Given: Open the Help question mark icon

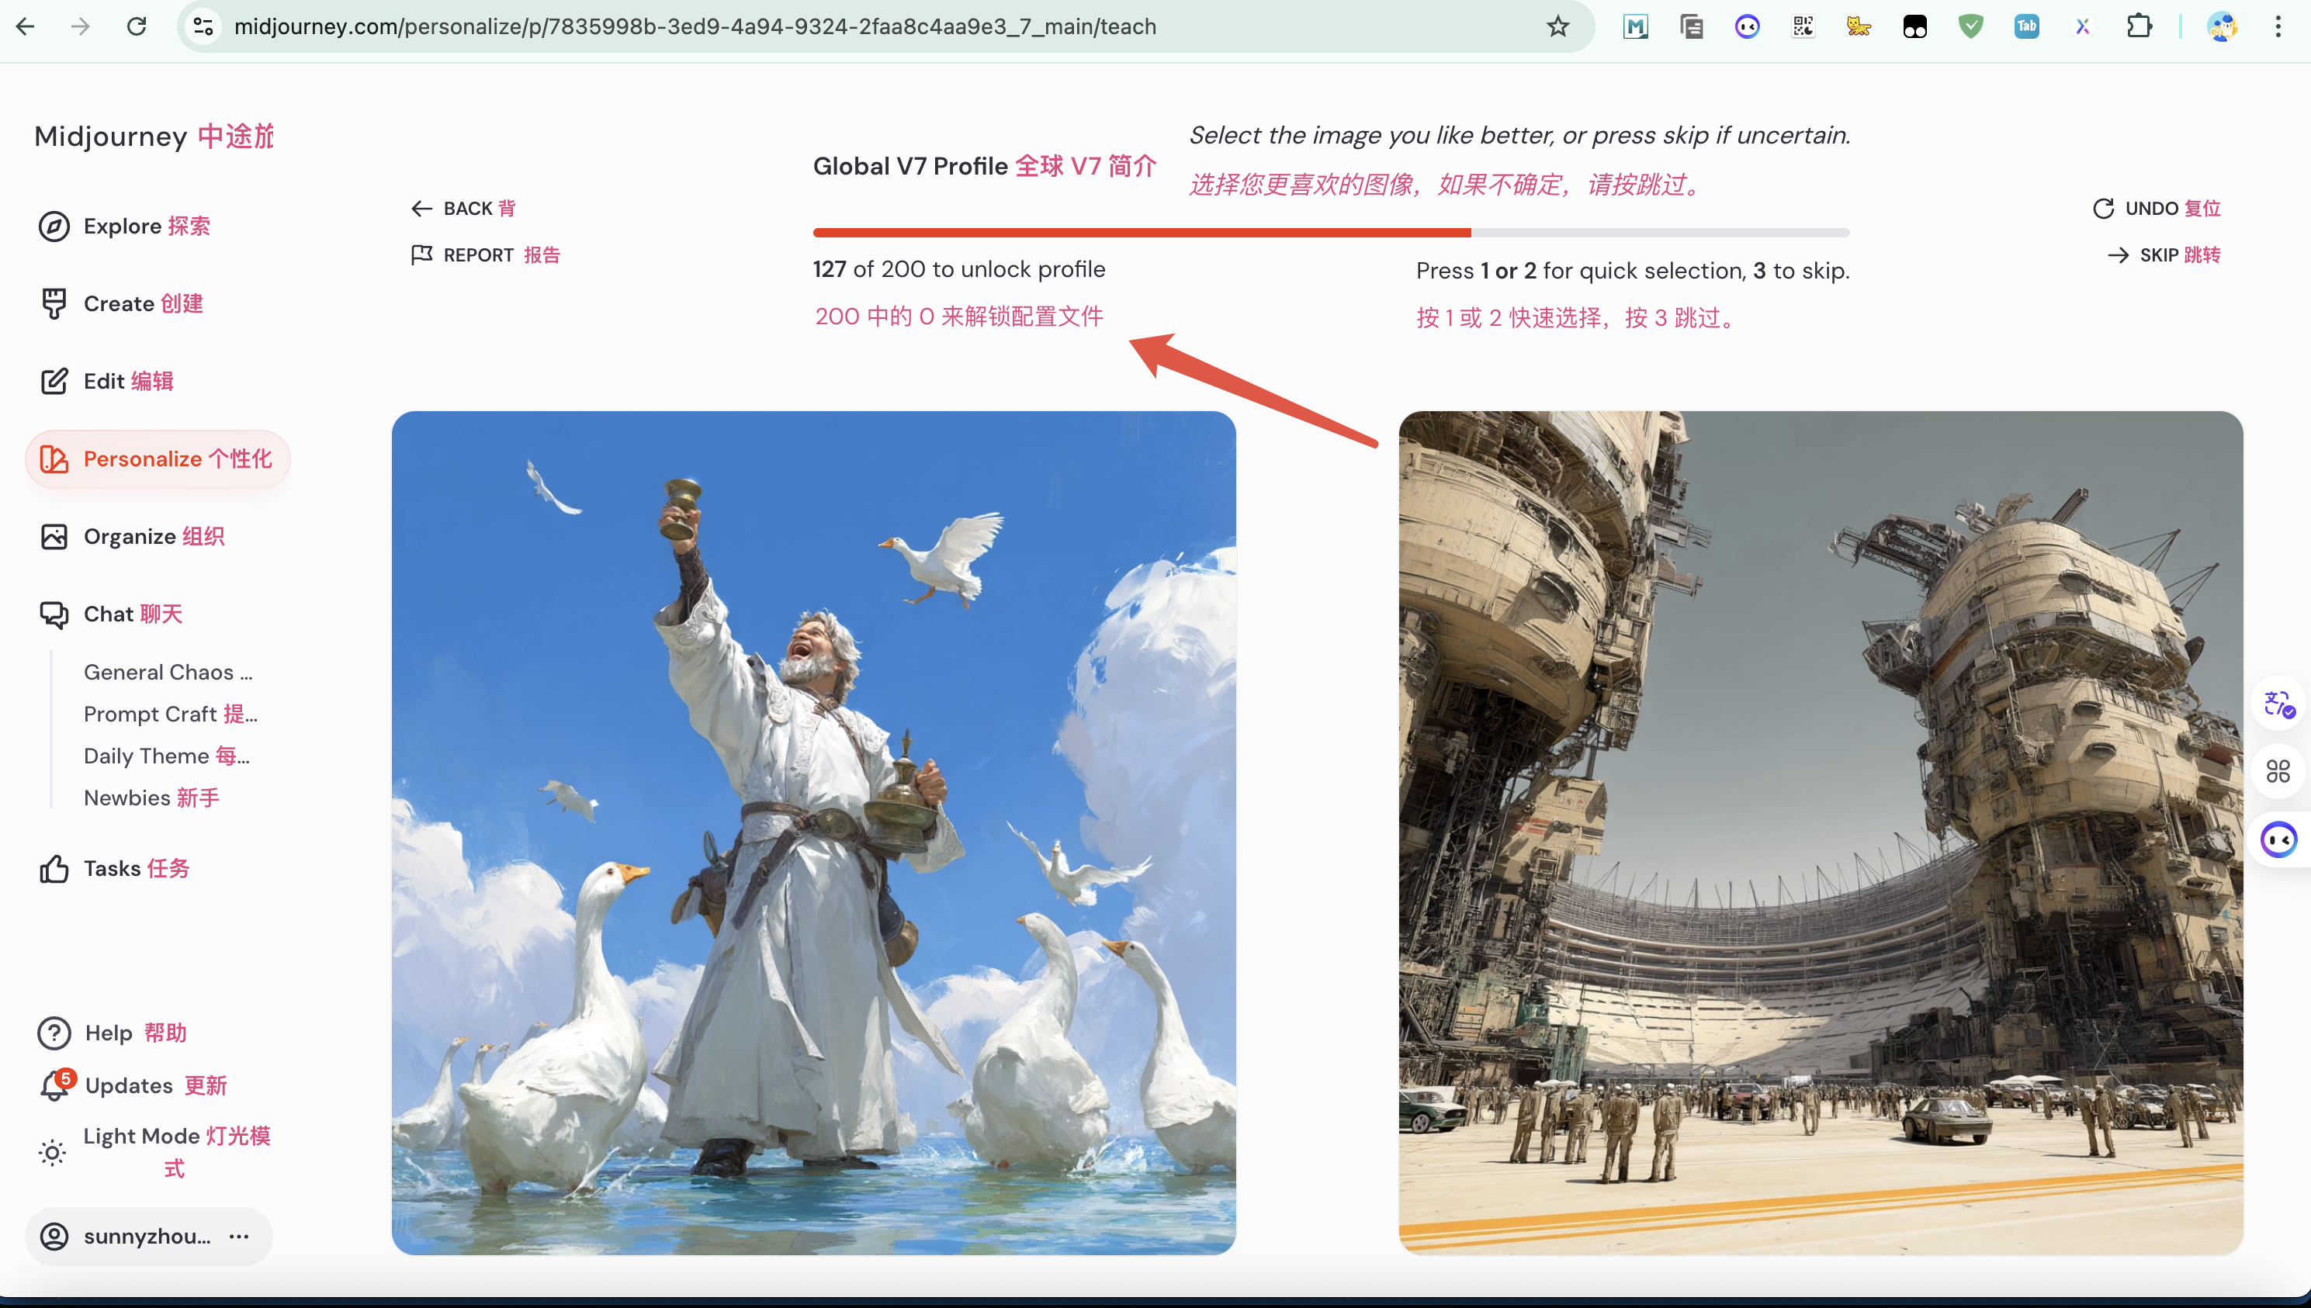Looking at the screenshot, I should pyautogui.click(x=54, y=1033).
